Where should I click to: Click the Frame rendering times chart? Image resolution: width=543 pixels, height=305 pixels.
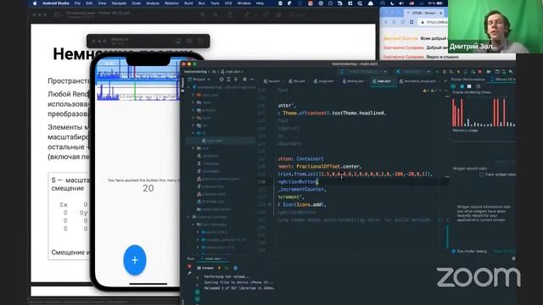(484, 113)
